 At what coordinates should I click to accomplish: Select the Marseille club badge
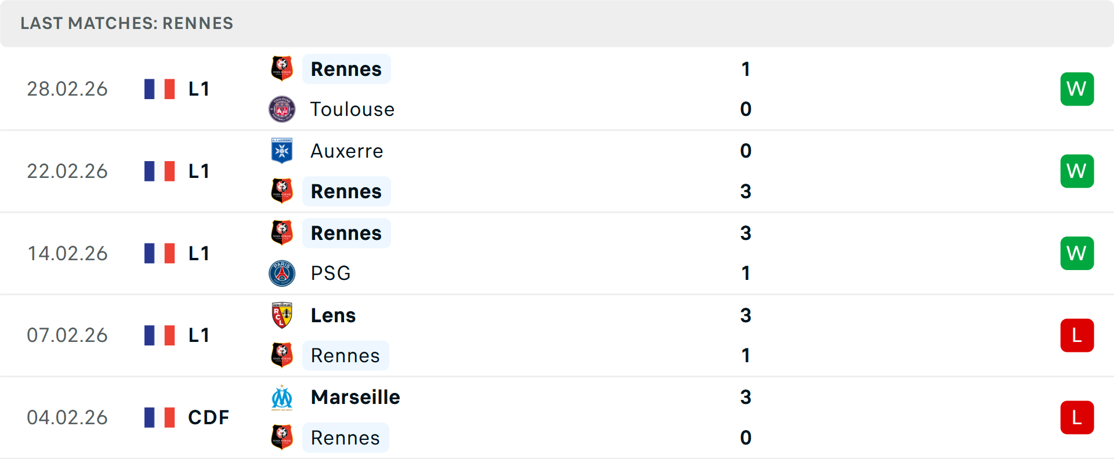tap(282, 398)
